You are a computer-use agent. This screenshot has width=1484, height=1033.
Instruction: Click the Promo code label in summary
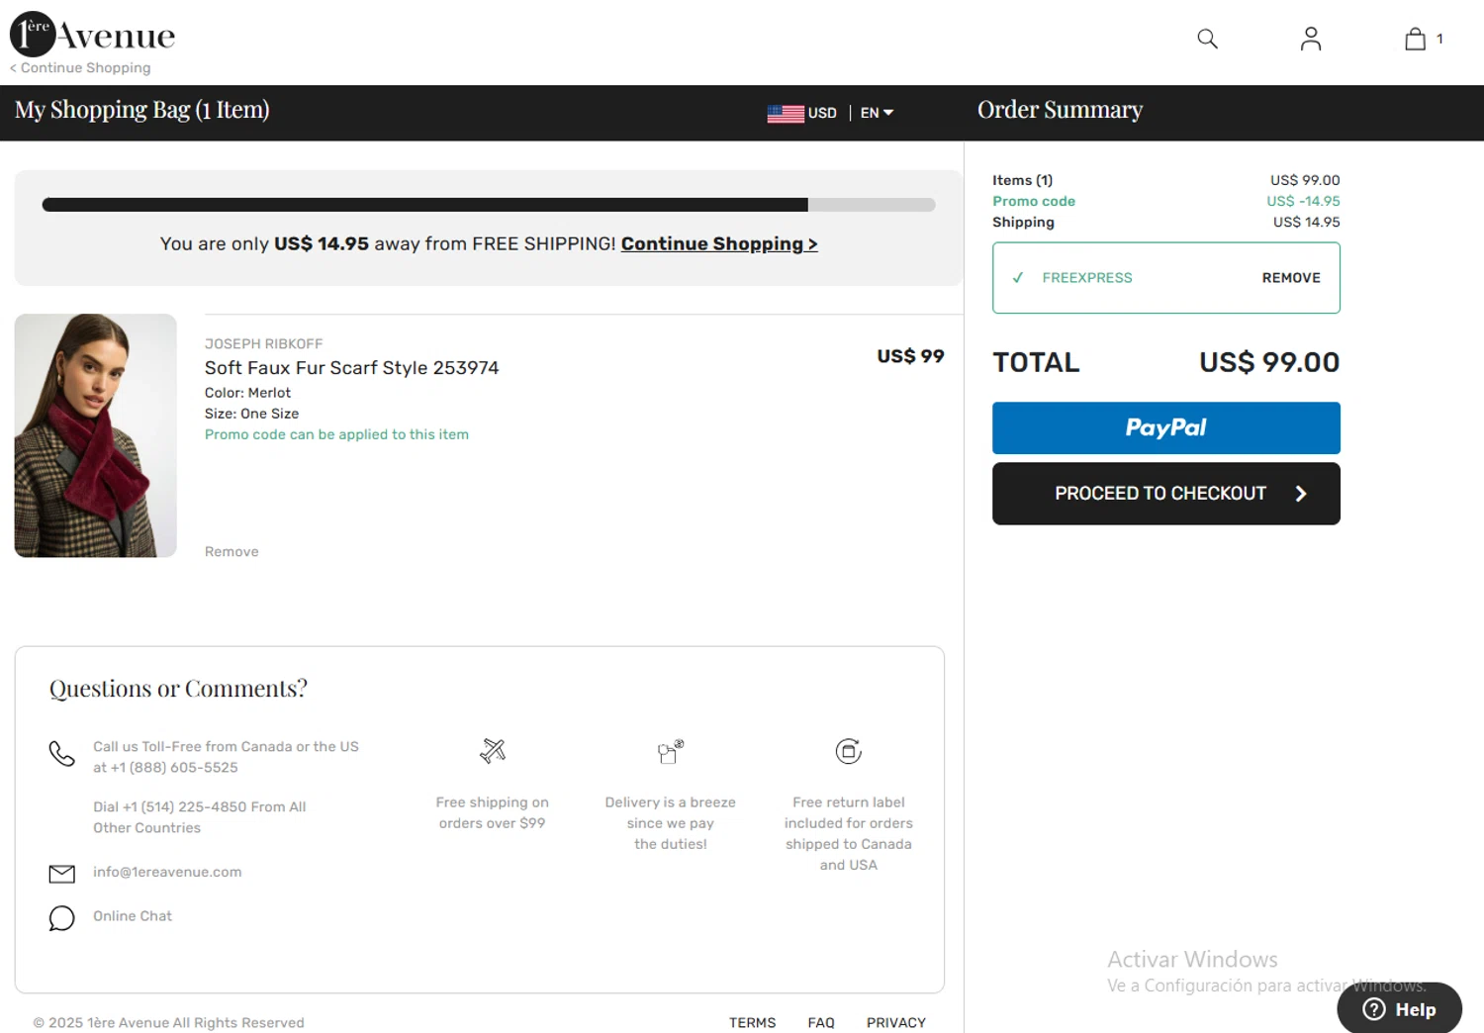pos(1034,201)
